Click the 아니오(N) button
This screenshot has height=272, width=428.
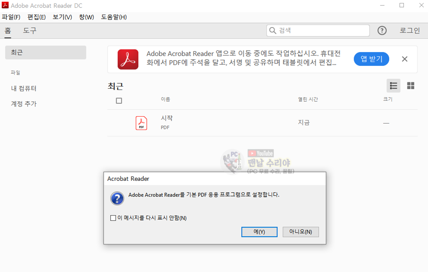point(301,232)
